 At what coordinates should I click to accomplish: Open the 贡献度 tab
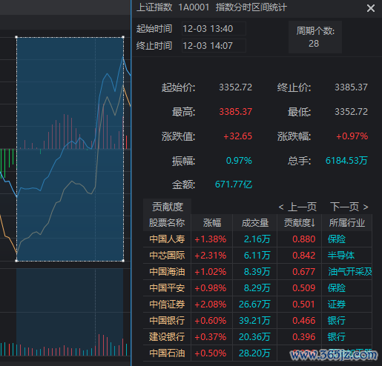point(168,207)
